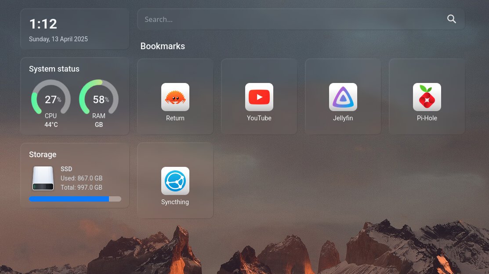The height and width of the screenshot is (274, 489).
Task: Click the Bookmarks section heading
Action: click(x=163, y=46)
